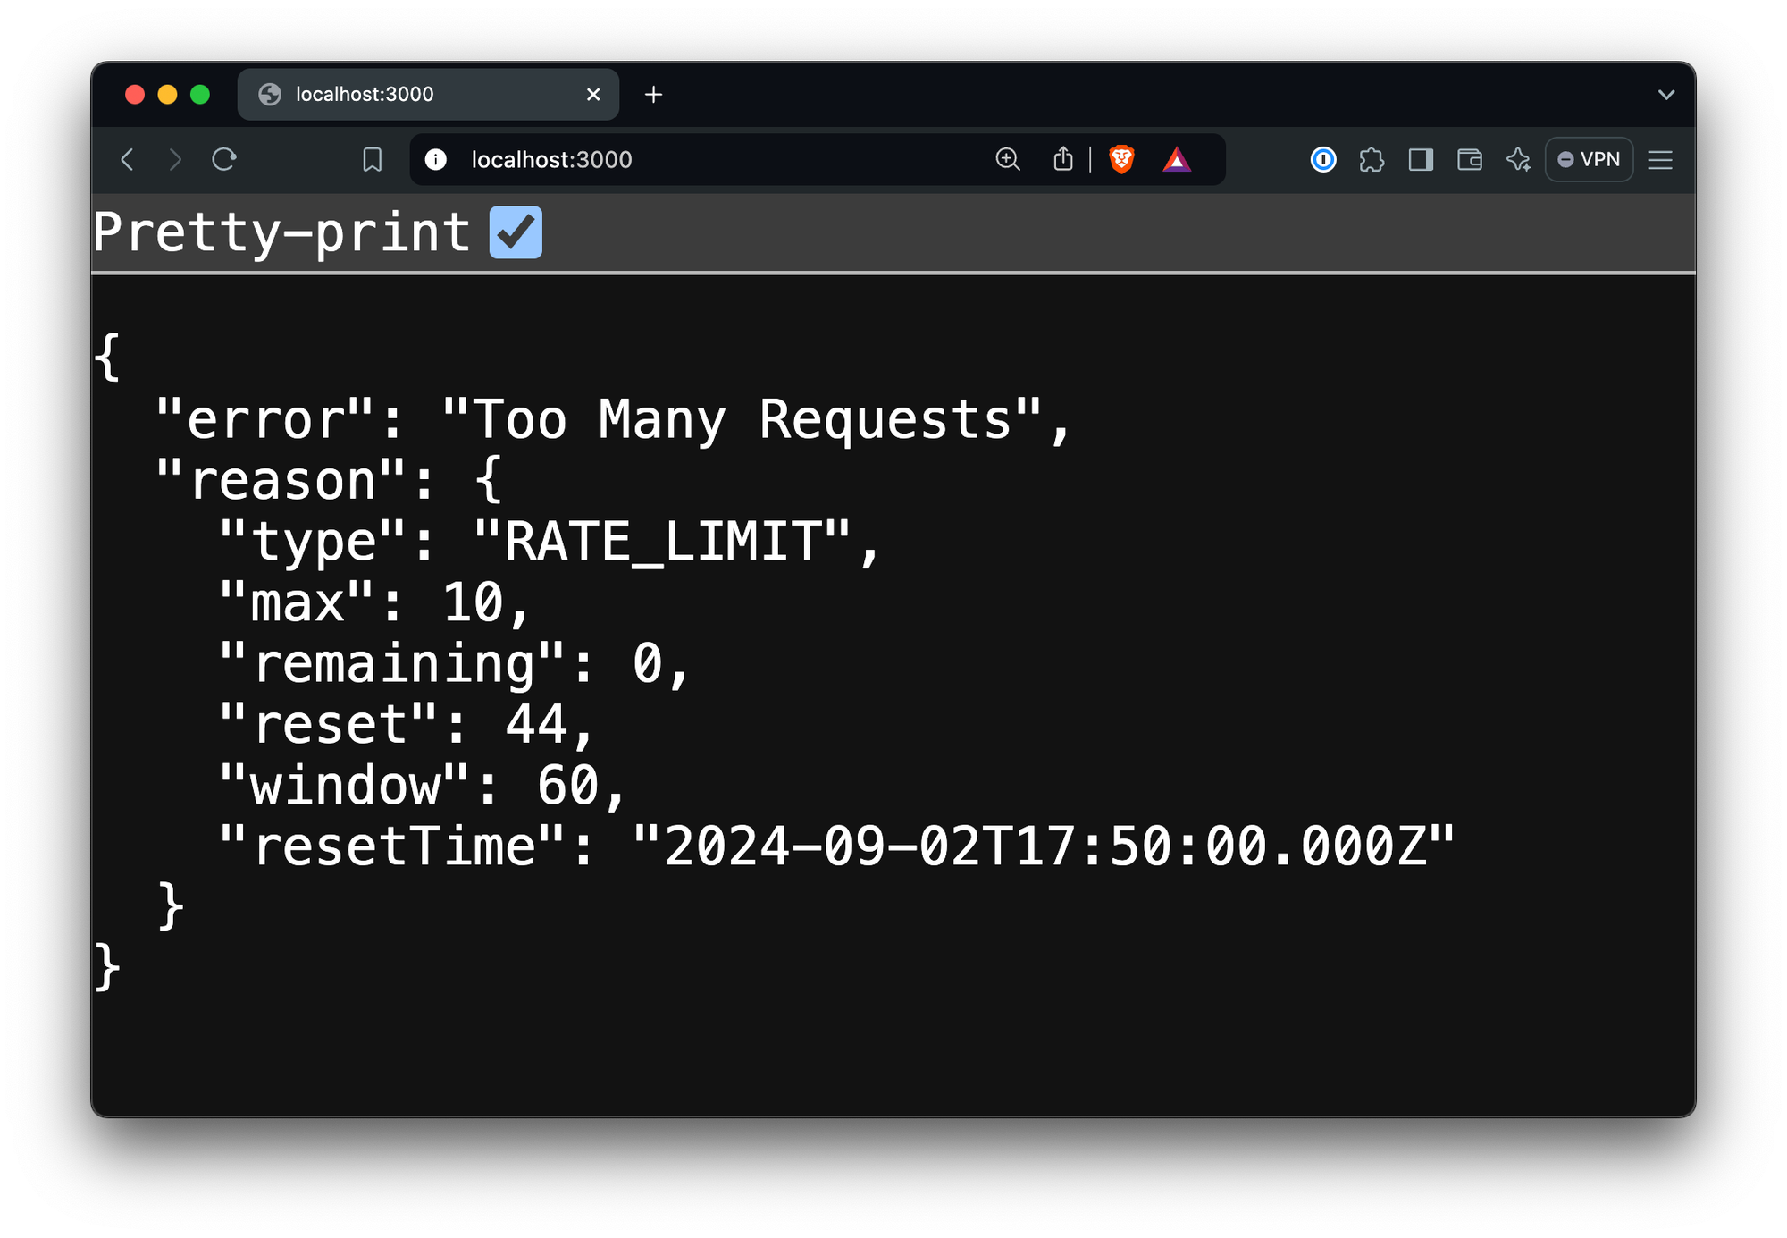
Task: Open the hamburger menu
Action: [1660, 160]
